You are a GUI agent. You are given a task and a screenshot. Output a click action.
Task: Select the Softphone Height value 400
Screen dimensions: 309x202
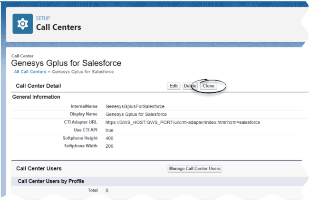click(x=109, y=138)
